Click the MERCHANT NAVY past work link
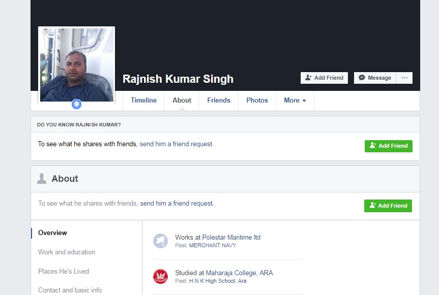 click(x=213, y=245)
